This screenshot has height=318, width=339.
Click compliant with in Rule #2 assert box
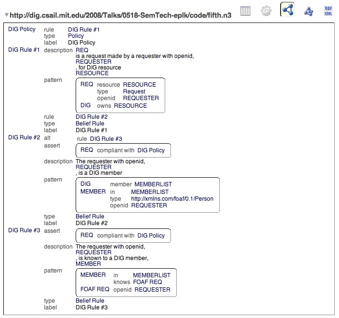pyautogui.click(x=116, y=150)
